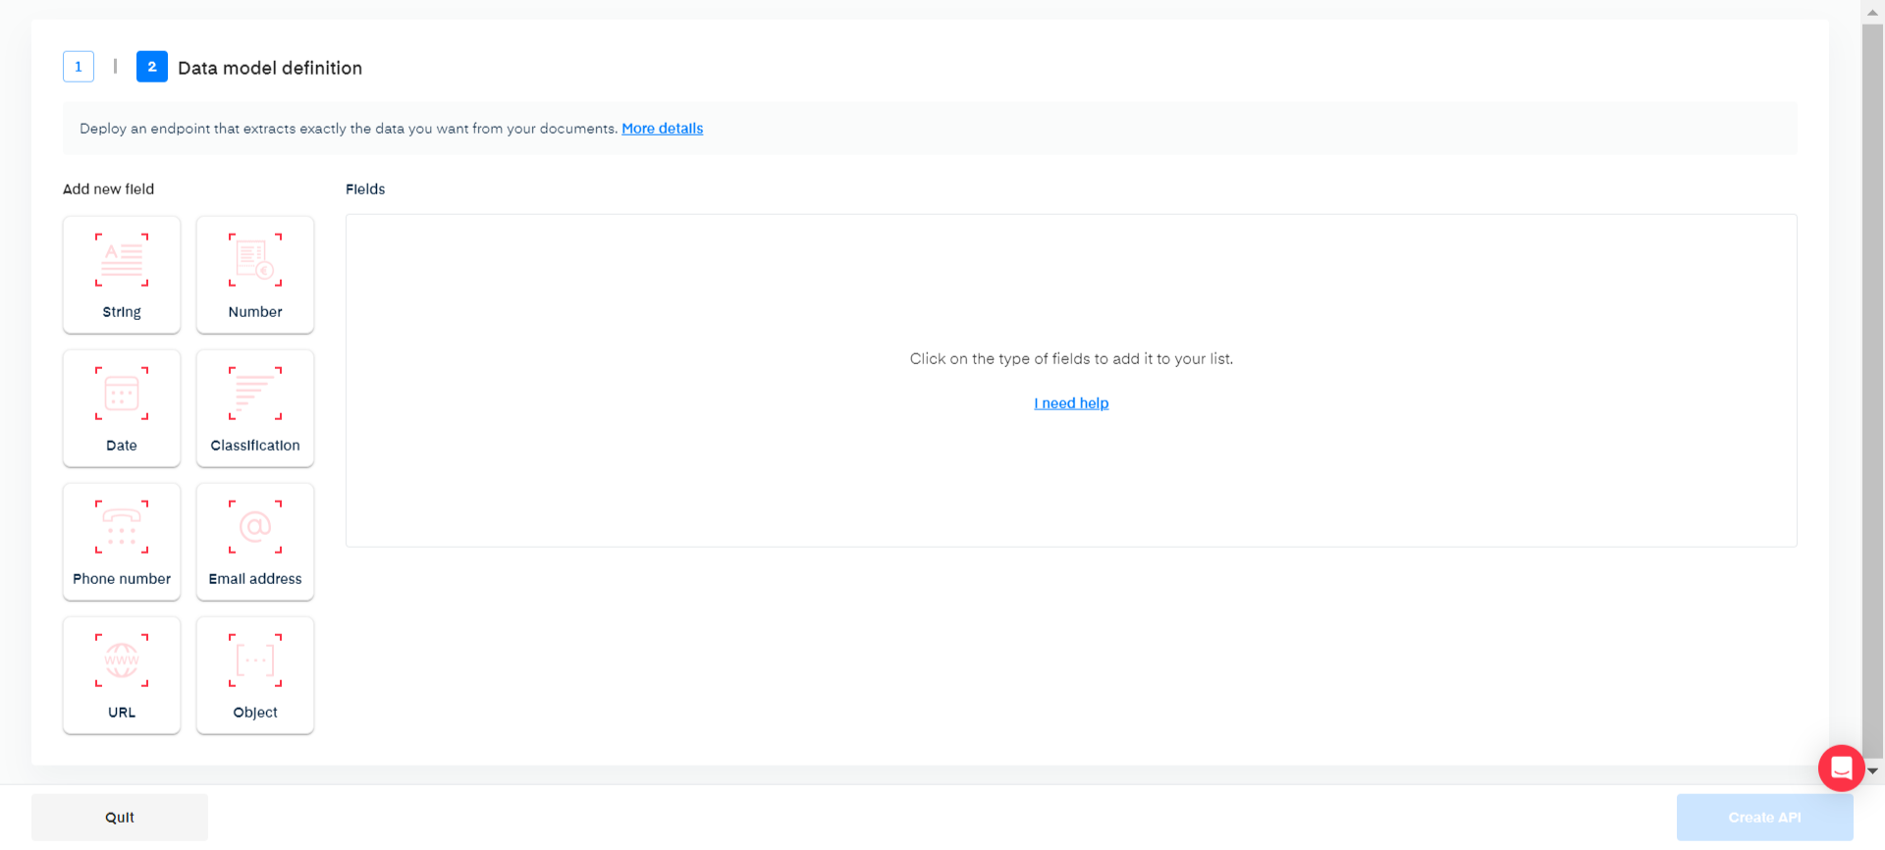Add a Number field
This screenshot has height=850, width=1885.
(255, 275)
